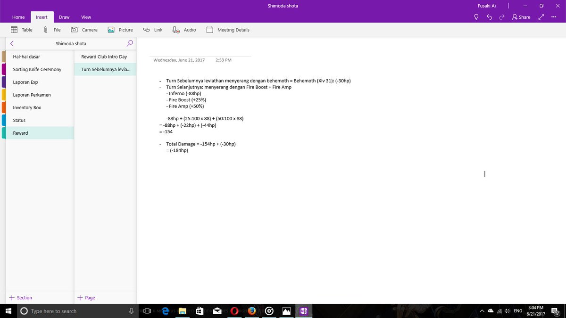Open the volume speaker tray icon
566x318 pixels.
pyautogui.click(x=507, y=311)
